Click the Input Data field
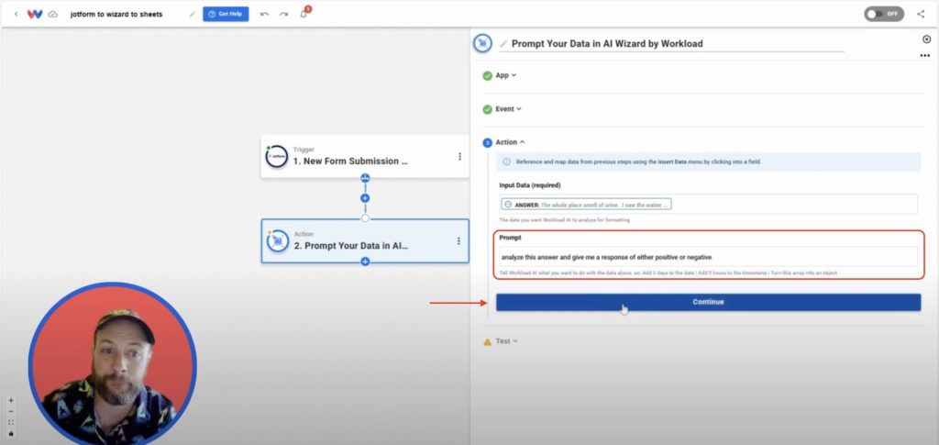The image size is (939, 445). [x=709, y=205]
